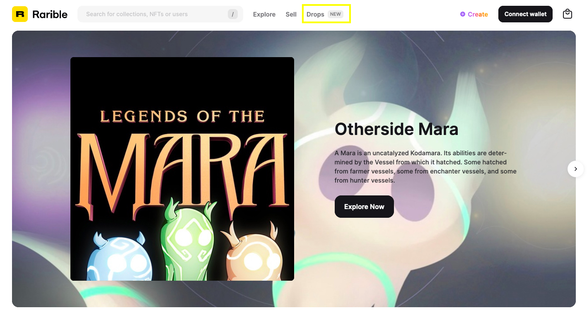The height and width of the screenshot is (313, 587).
Task: Open the Legends of the Mara artwork
Action: tap(182, 169)
